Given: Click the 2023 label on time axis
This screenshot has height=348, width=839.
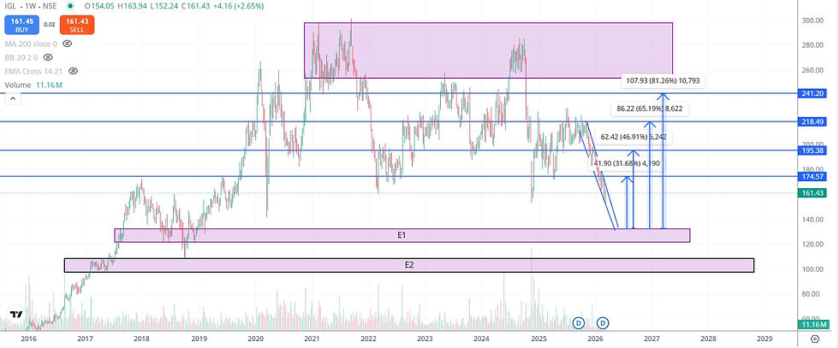Looking at the screenshot, I should (425, 339).
